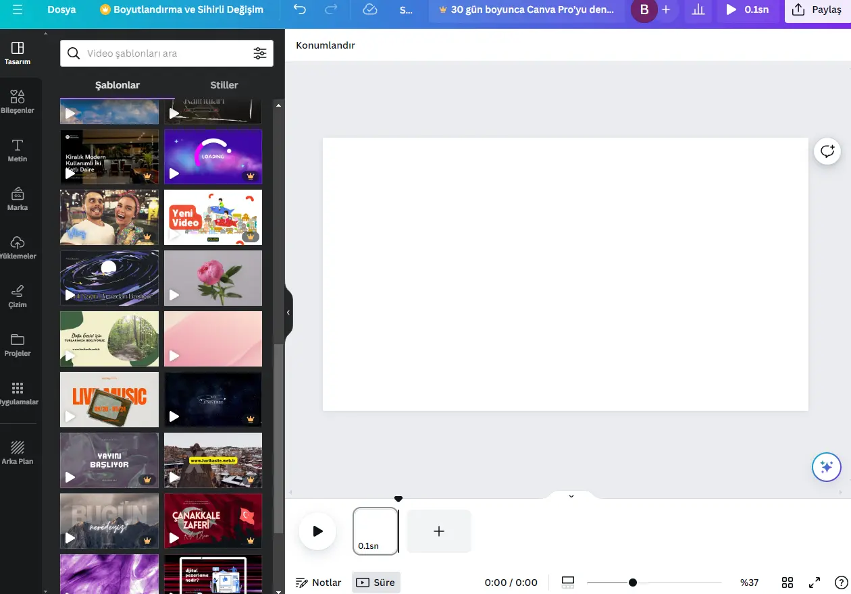Viewport: 851px width, 594px height.
Task: Open the Projeler folder panel
Action: tap(18, 344)
